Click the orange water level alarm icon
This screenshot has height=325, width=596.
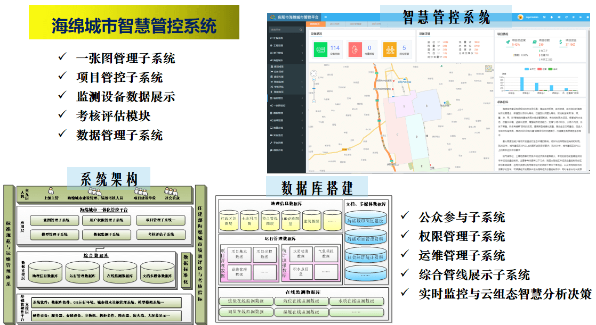[390, 50]
